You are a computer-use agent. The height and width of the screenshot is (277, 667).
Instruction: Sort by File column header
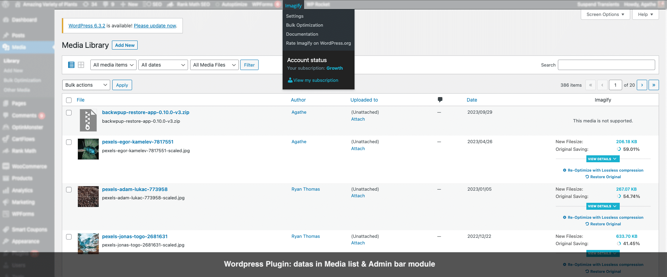click(x=81, y=100)
